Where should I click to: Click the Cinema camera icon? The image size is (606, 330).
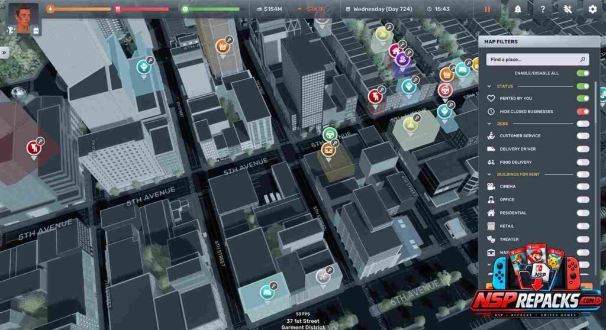pyautogui.click(x=491, y=187)
